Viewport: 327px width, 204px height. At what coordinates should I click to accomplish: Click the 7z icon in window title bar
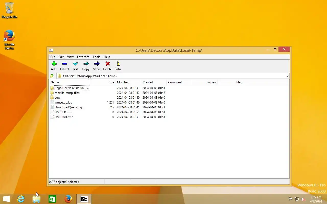point(51,50)
